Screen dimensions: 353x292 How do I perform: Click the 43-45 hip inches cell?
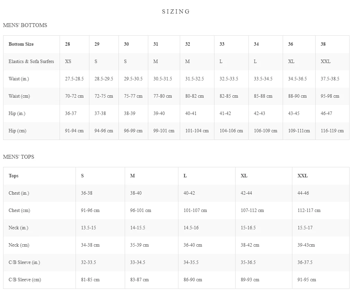294,114
